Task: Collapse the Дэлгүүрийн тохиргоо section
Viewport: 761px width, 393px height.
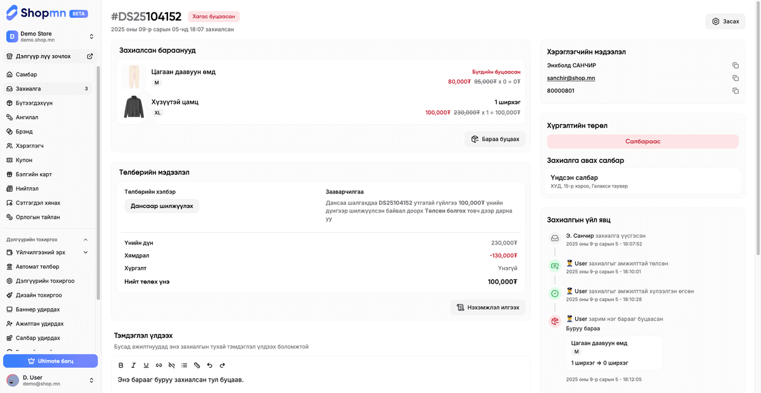Action: 86,240
